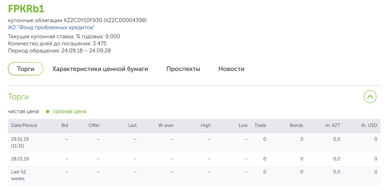The width and height of the screenshot is (386, 190).
Task: Select the Last 52 weeks row label
Action: tap(19, 175)
